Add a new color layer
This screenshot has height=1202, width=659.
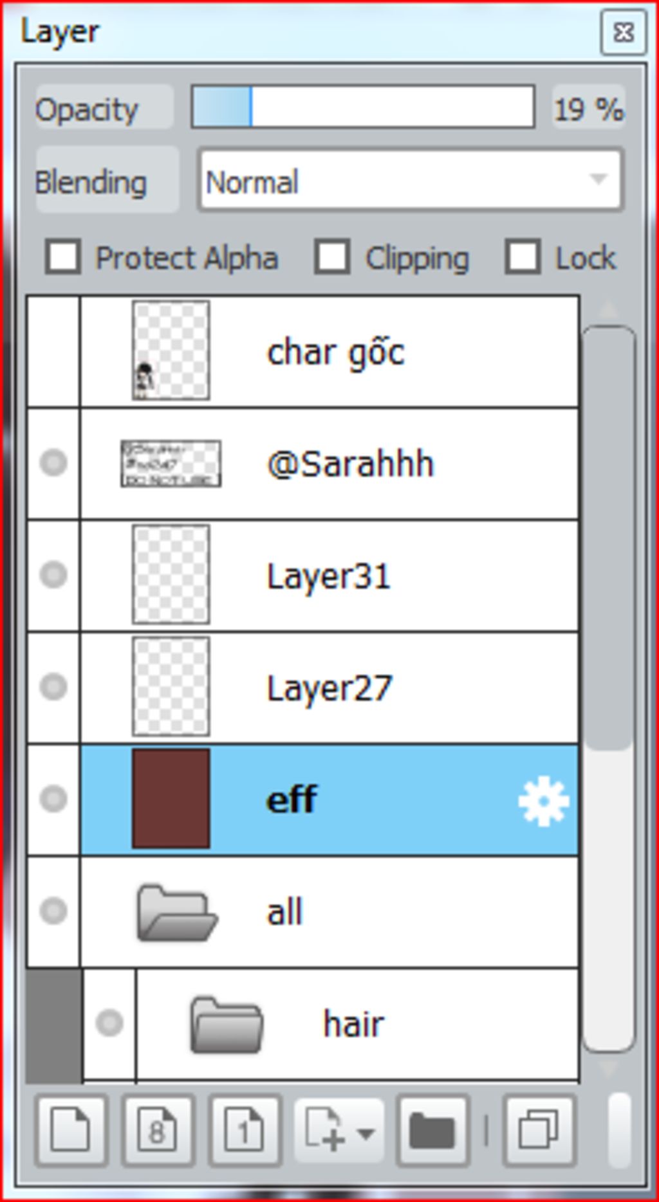tap(71, 1131)
